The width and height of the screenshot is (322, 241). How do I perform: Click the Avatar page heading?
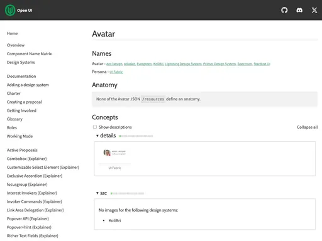(x=104, y=34)
